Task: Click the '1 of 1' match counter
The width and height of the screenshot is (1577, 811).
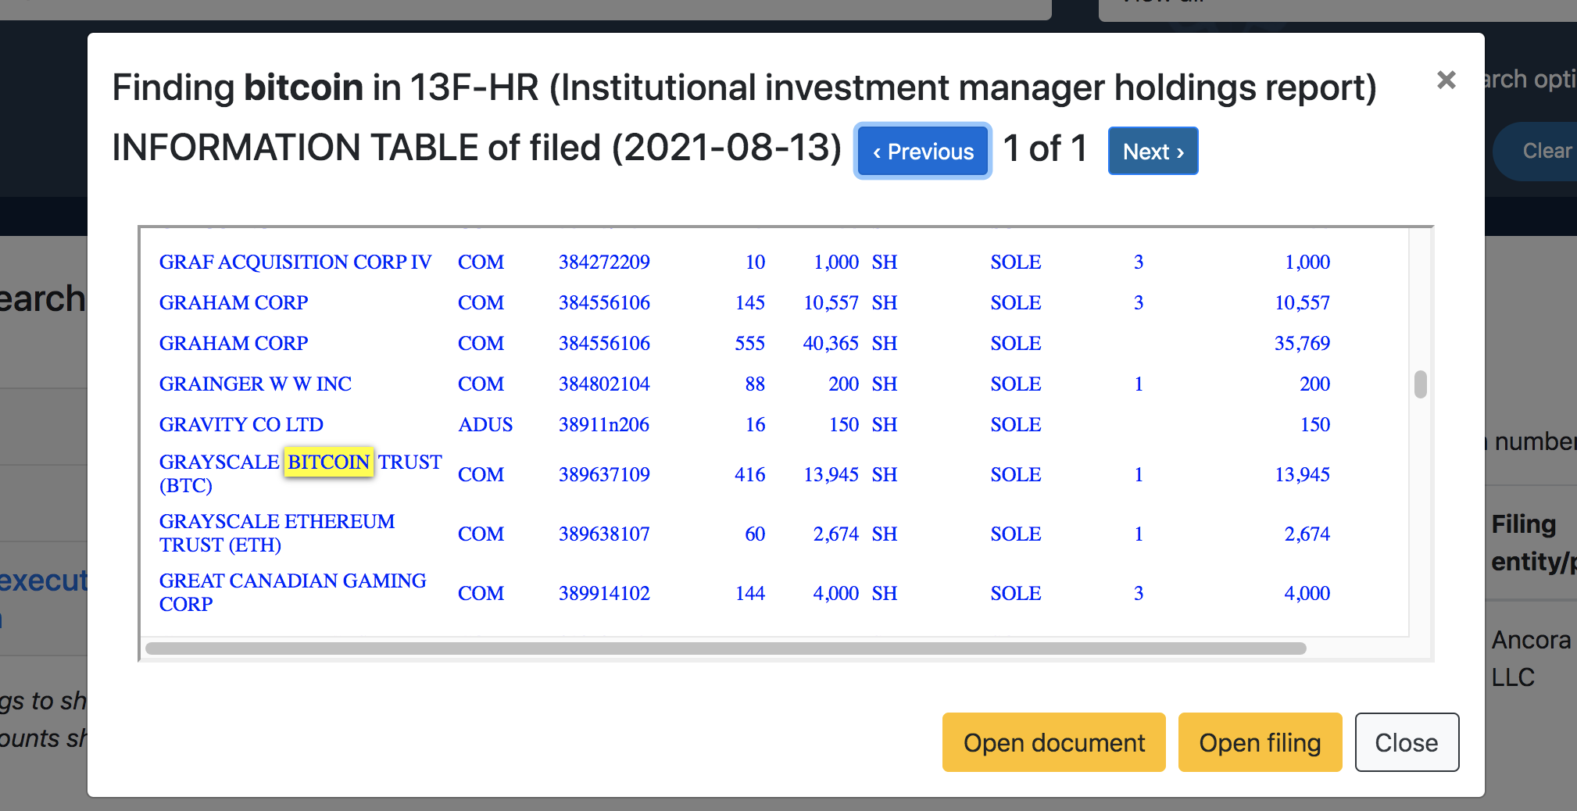Action: (1046, 148)
